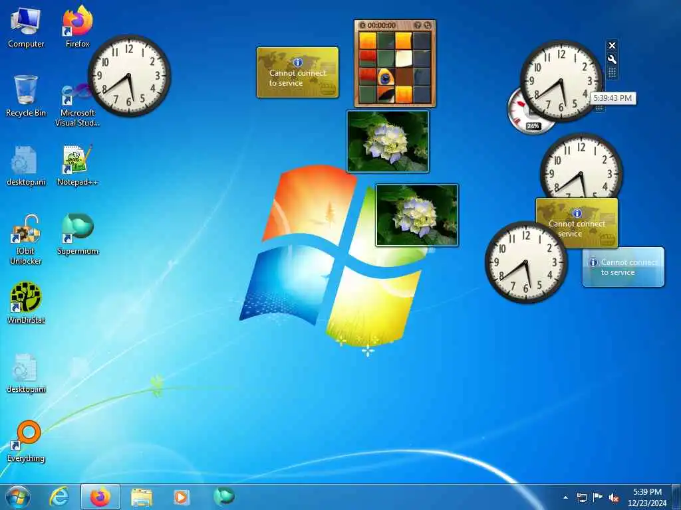Click the slideshow photo directly below the puzzle
681x510 pixels.
click(388, 141)
